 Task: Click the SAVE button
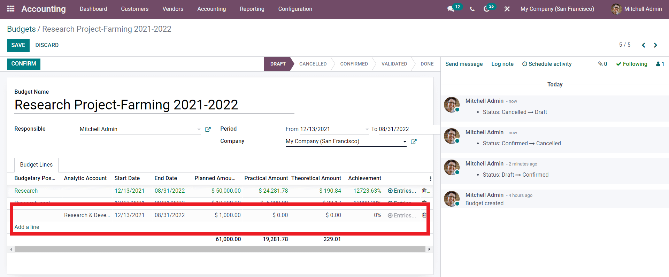pyautogui.click(x=18, y=45)
